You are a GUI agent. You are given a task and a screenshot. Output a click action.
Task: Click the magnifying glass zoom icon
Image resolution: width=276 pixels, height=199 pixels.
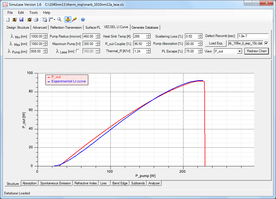[59, 19]
